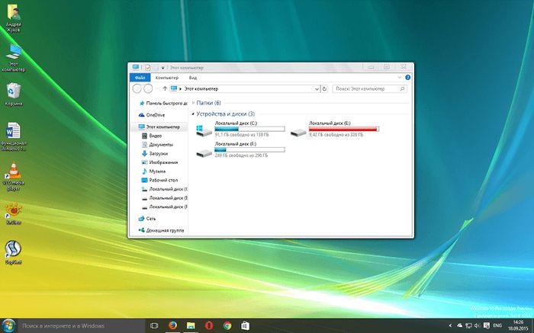The width and height of the screenshot is (534, 333).
Task: Open Recycle Bin (Корзина) desktop icon
Action: tap(14, 91)
